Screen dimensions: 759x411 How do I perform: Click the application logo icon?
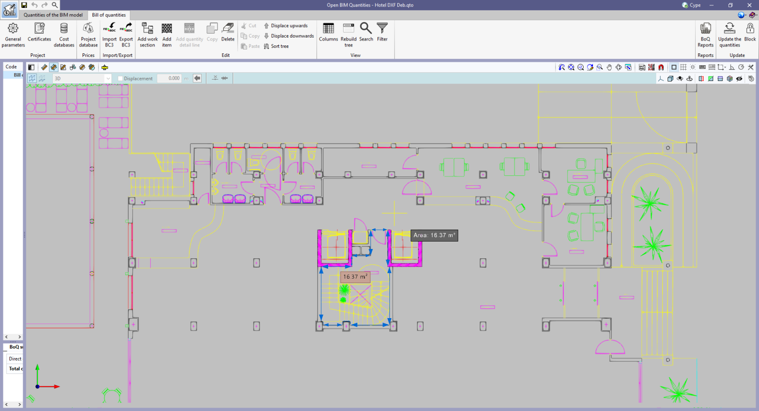click(9, 9)
